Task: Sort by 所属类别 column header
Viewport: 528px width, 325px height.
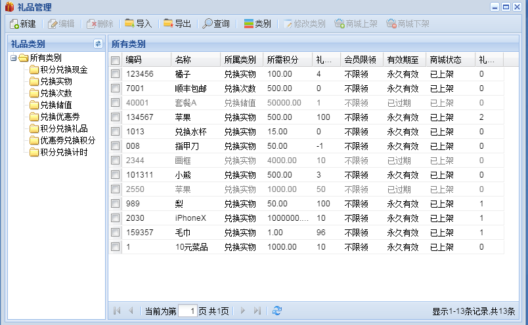Action: [x=242, y=60]
